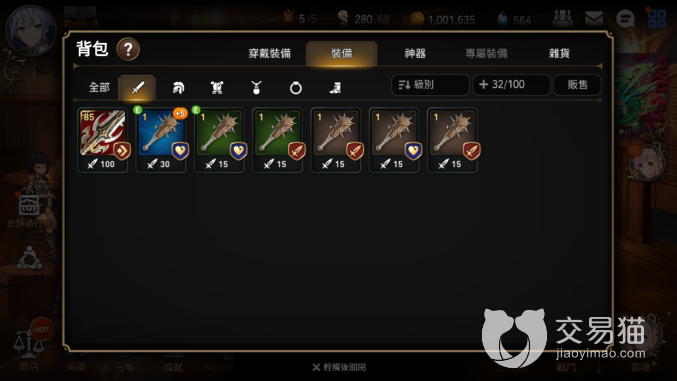Select the helmet filter icon

[178, 88]
